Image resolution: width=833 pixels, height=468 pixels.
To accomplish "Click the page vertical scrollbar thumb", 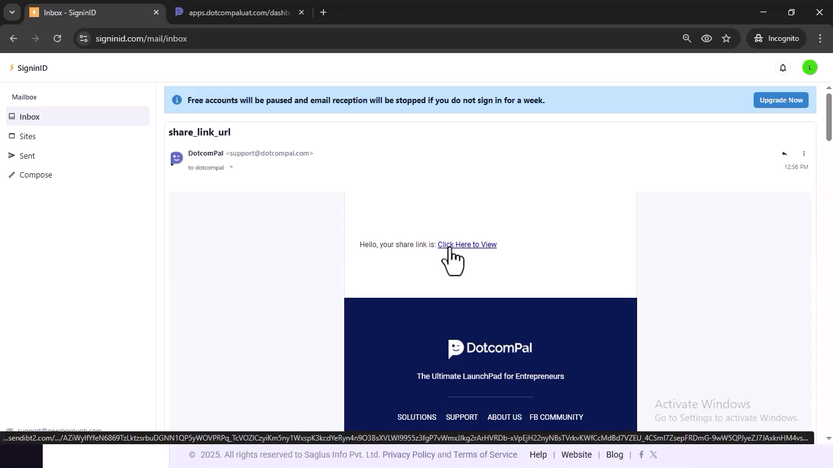I will pos(829,117).
